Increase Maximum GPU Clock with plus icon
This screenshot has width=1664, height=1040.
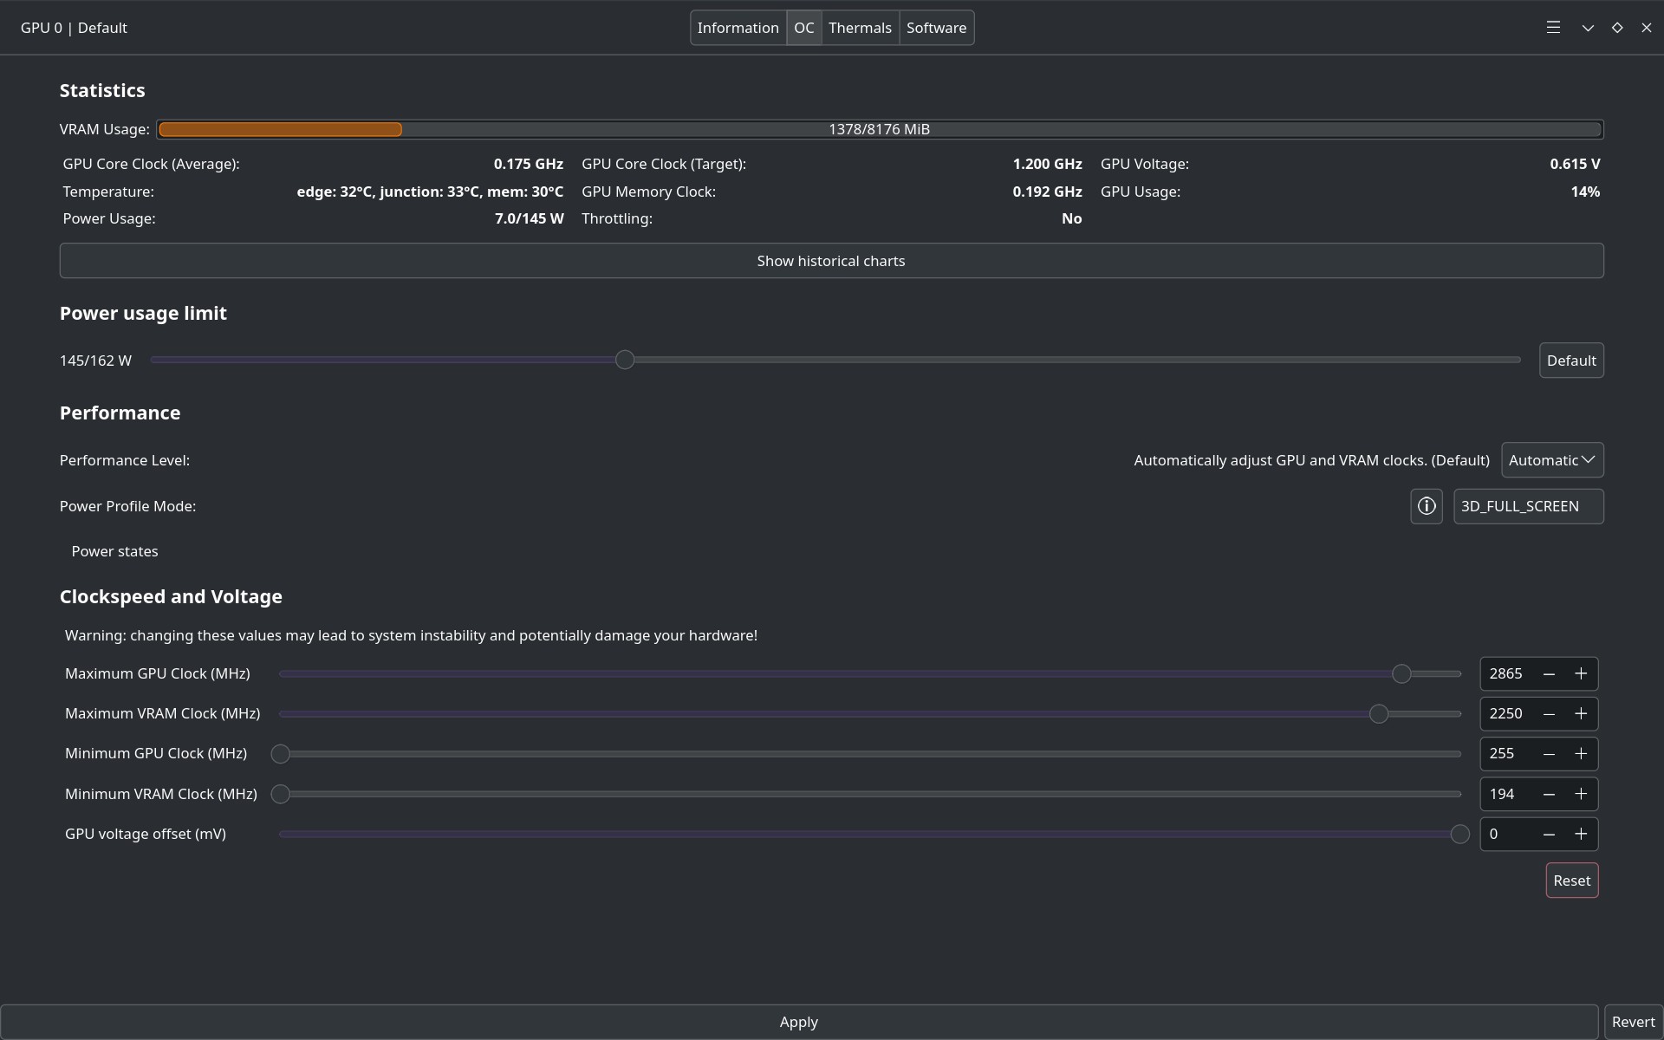point(1581,674)
